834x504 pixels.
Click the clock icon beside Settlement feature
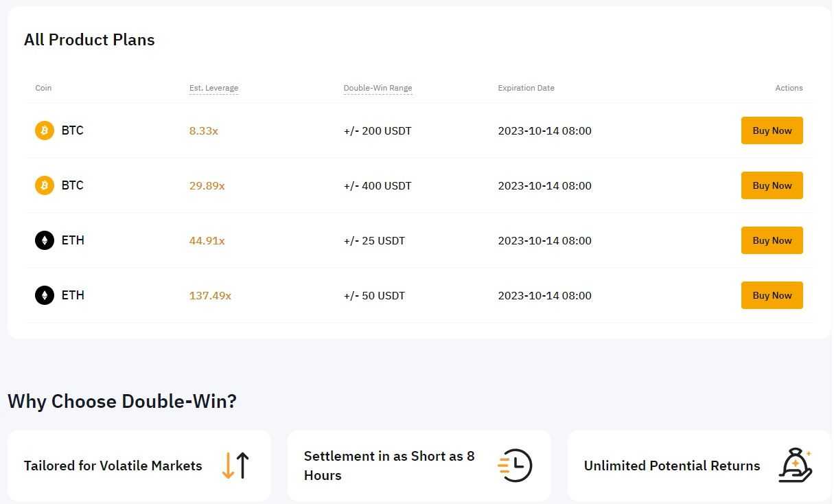tap(516, 466)
